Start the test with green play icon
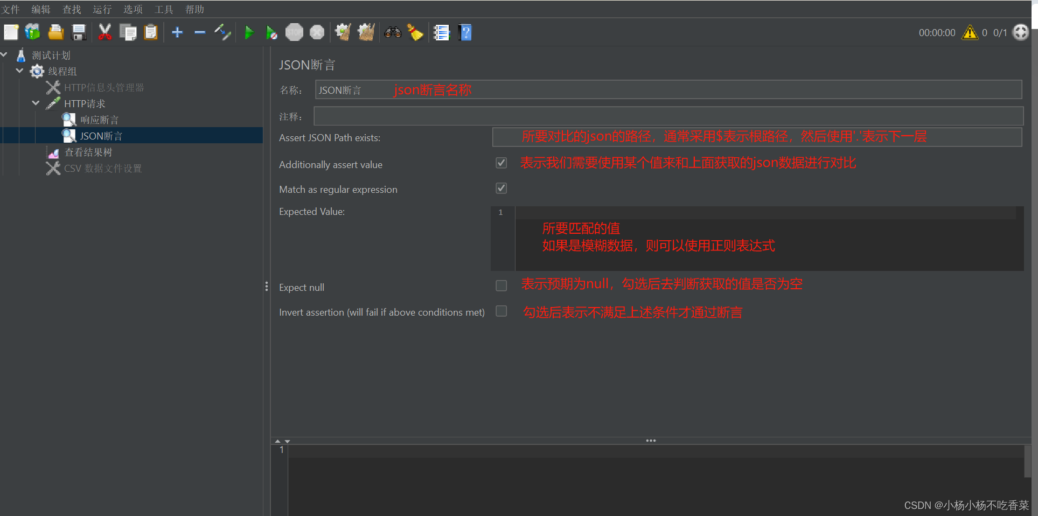This screenshot has height=516, width=1038. click(x=249, y=32)
